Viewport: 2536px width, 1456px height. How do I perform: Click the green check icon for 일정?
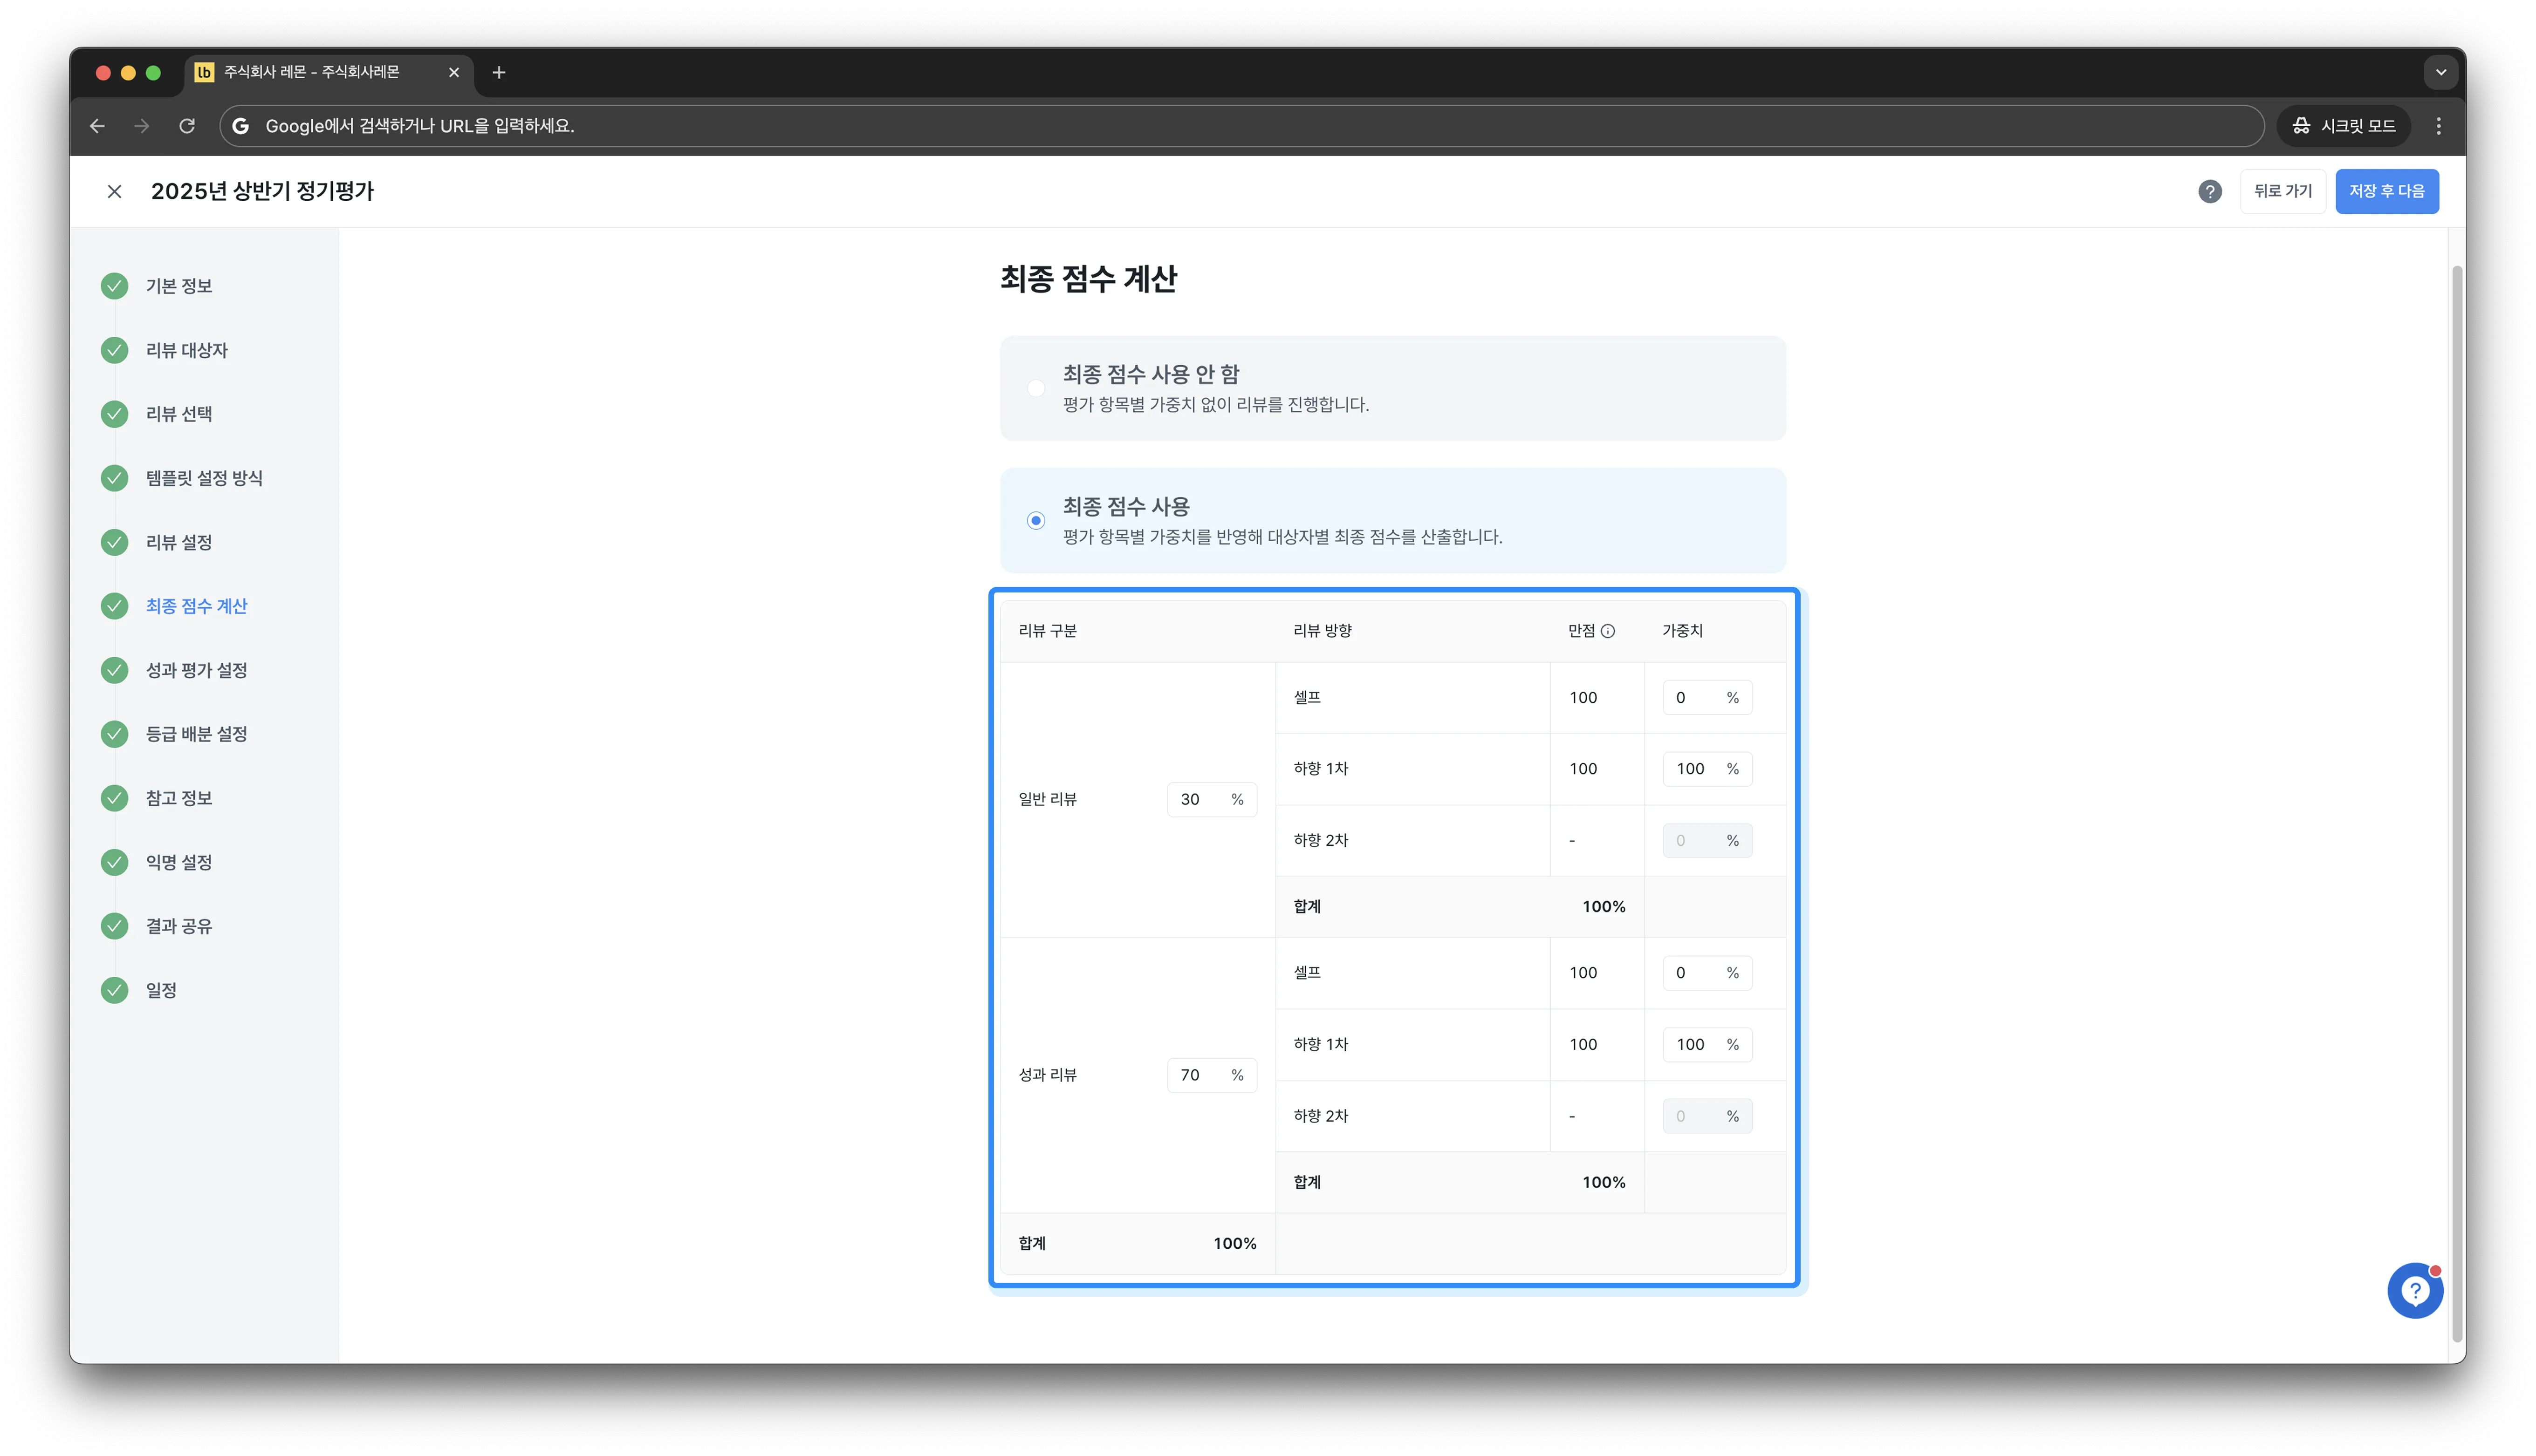click(x=115, y=990)
